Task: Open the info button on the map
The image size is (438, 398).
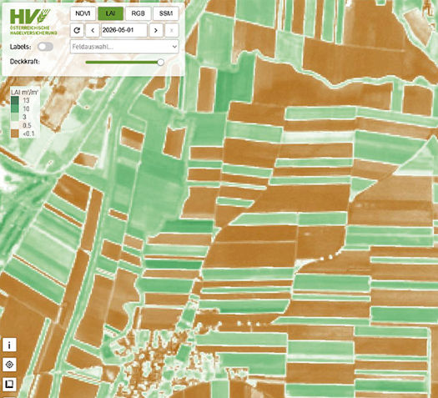Action: [x=9, y=345]
